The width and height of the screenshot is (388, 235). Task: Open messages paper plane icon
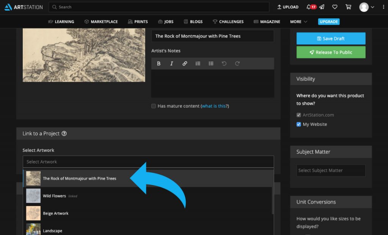click(x=322, y=7)
